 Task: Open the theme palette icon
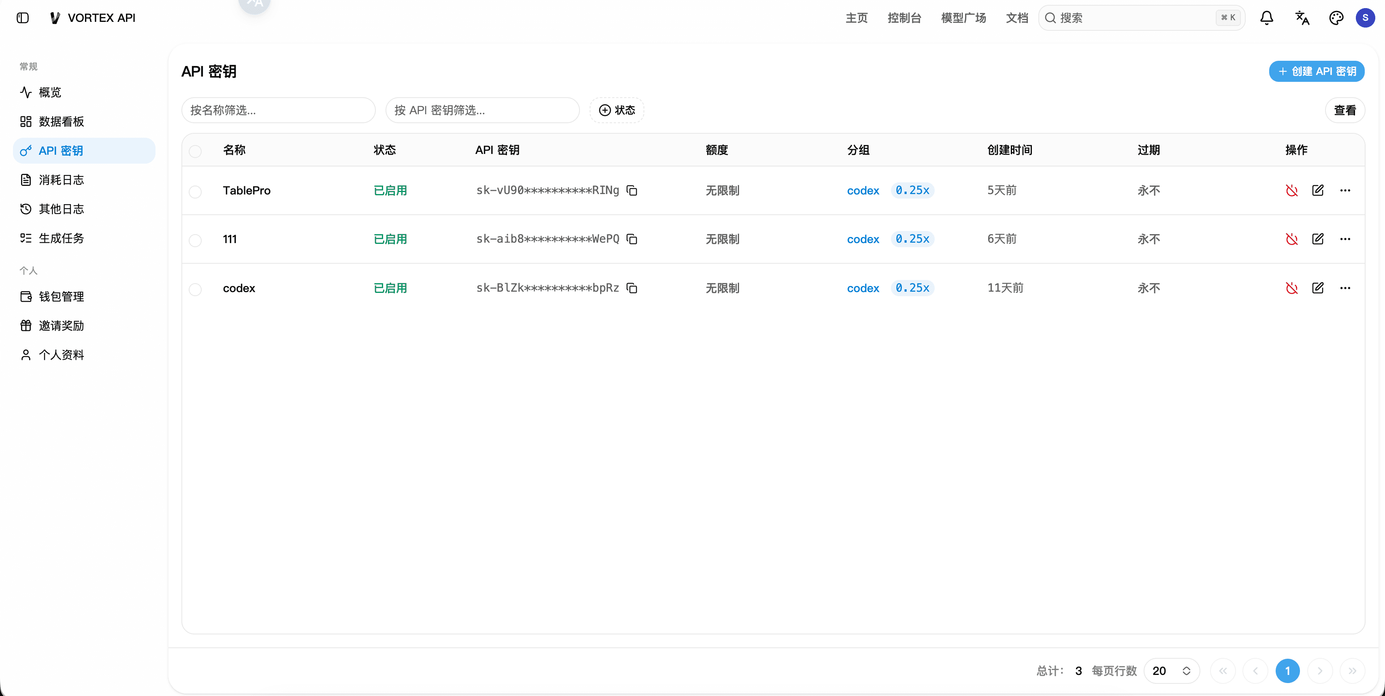pos(1336,18)
